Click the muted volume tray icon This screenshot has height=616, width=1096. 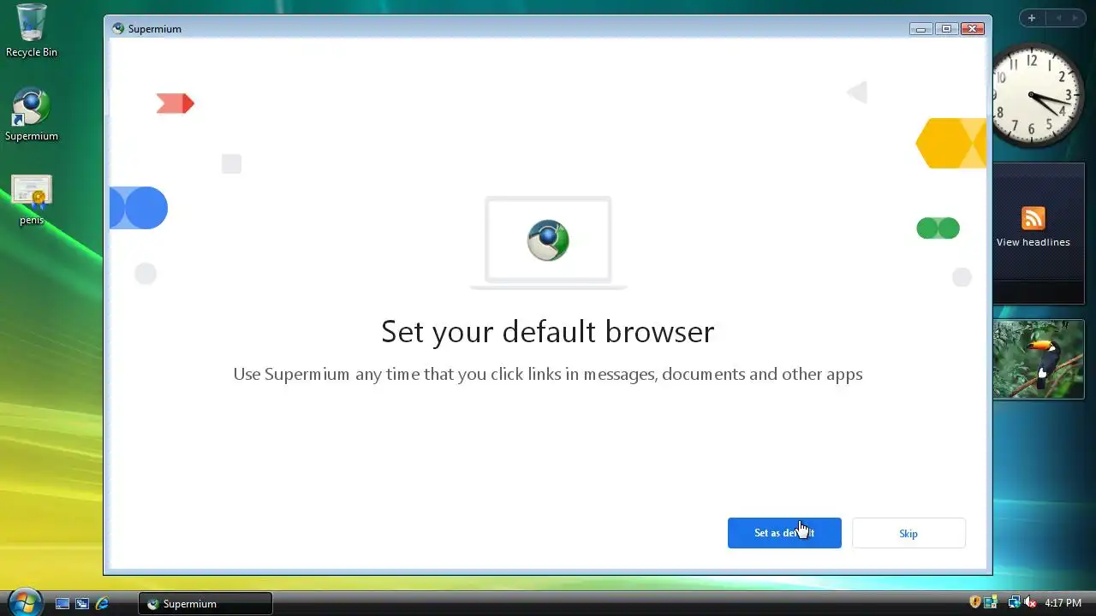[1030, 602]
